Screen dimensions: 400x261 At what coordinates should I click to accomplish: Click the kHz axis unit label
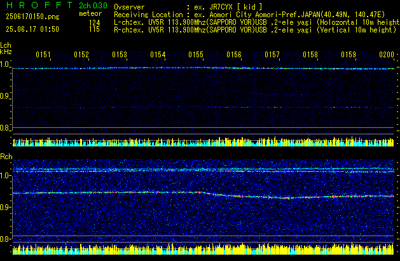[x=6, y=52]
